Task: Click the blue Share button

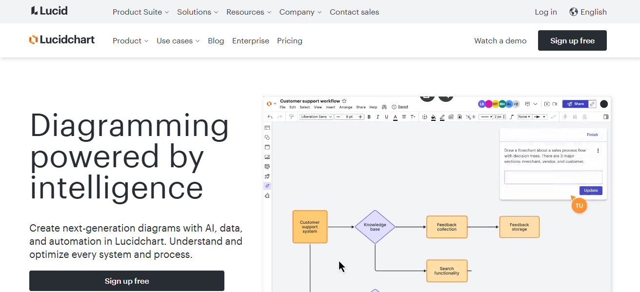Action: pos(575,104)
